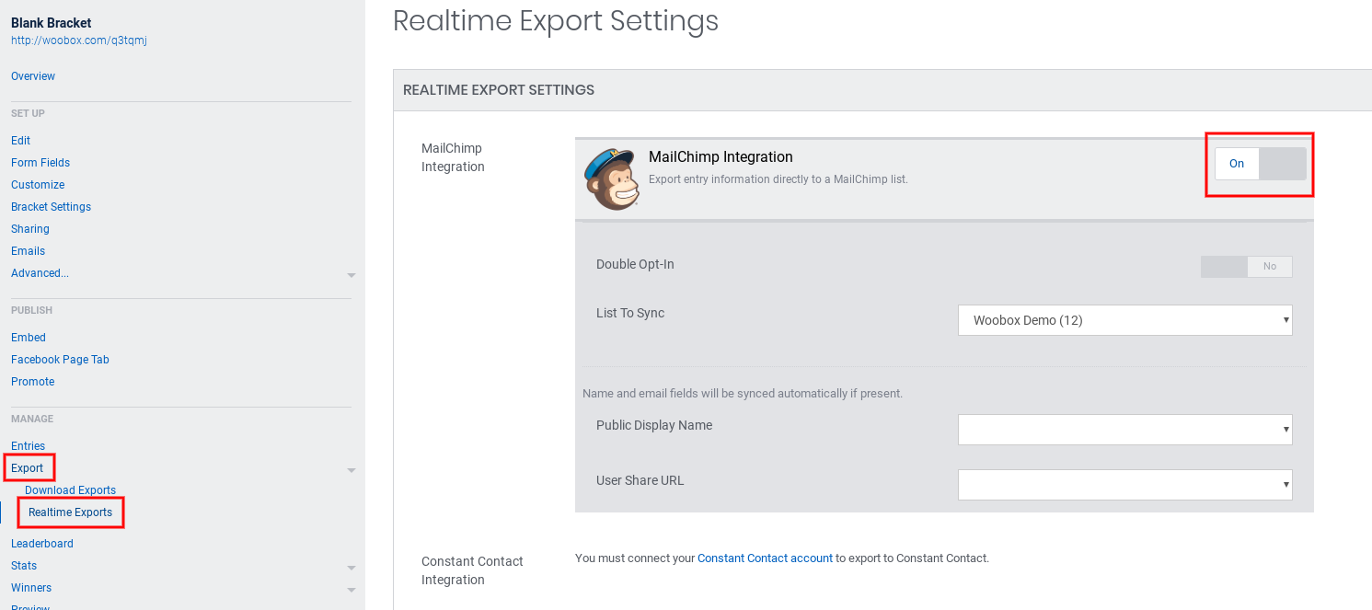Open the Public Display Name dropdown
1372x610 pixels.
pyautogui.click(x=1124, y=430)
